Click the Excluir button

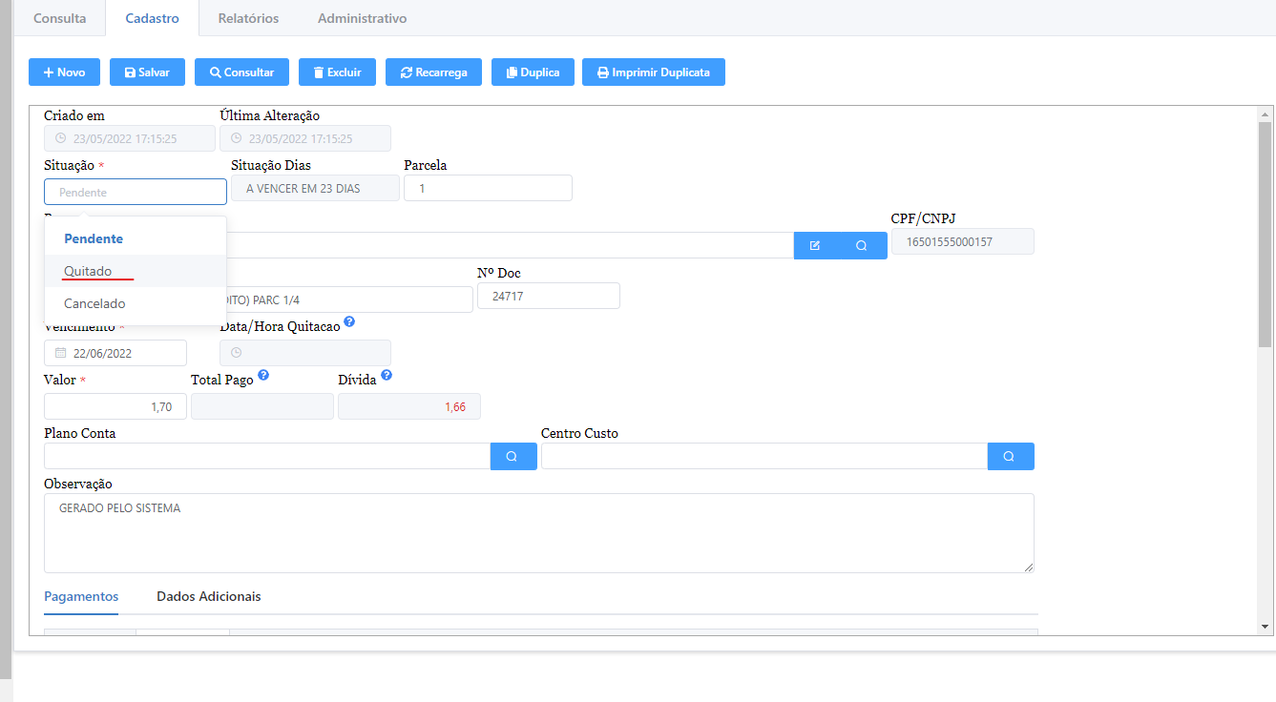click(x=337, y=72)
